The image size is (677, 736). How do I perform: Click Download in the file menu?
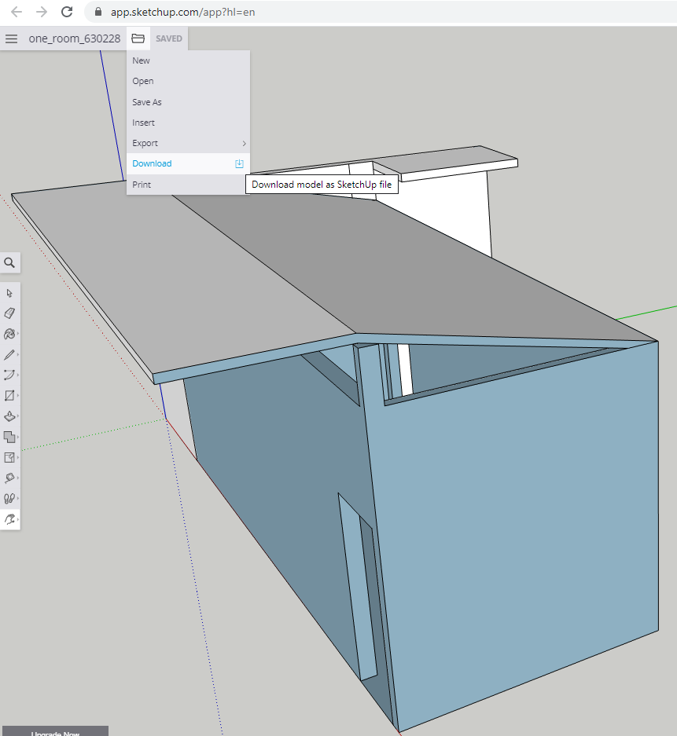point(152,163)
